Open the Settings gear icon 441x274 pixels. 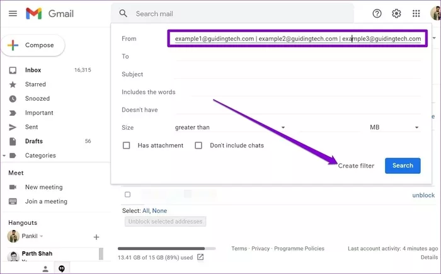click(x=396, y=13)
